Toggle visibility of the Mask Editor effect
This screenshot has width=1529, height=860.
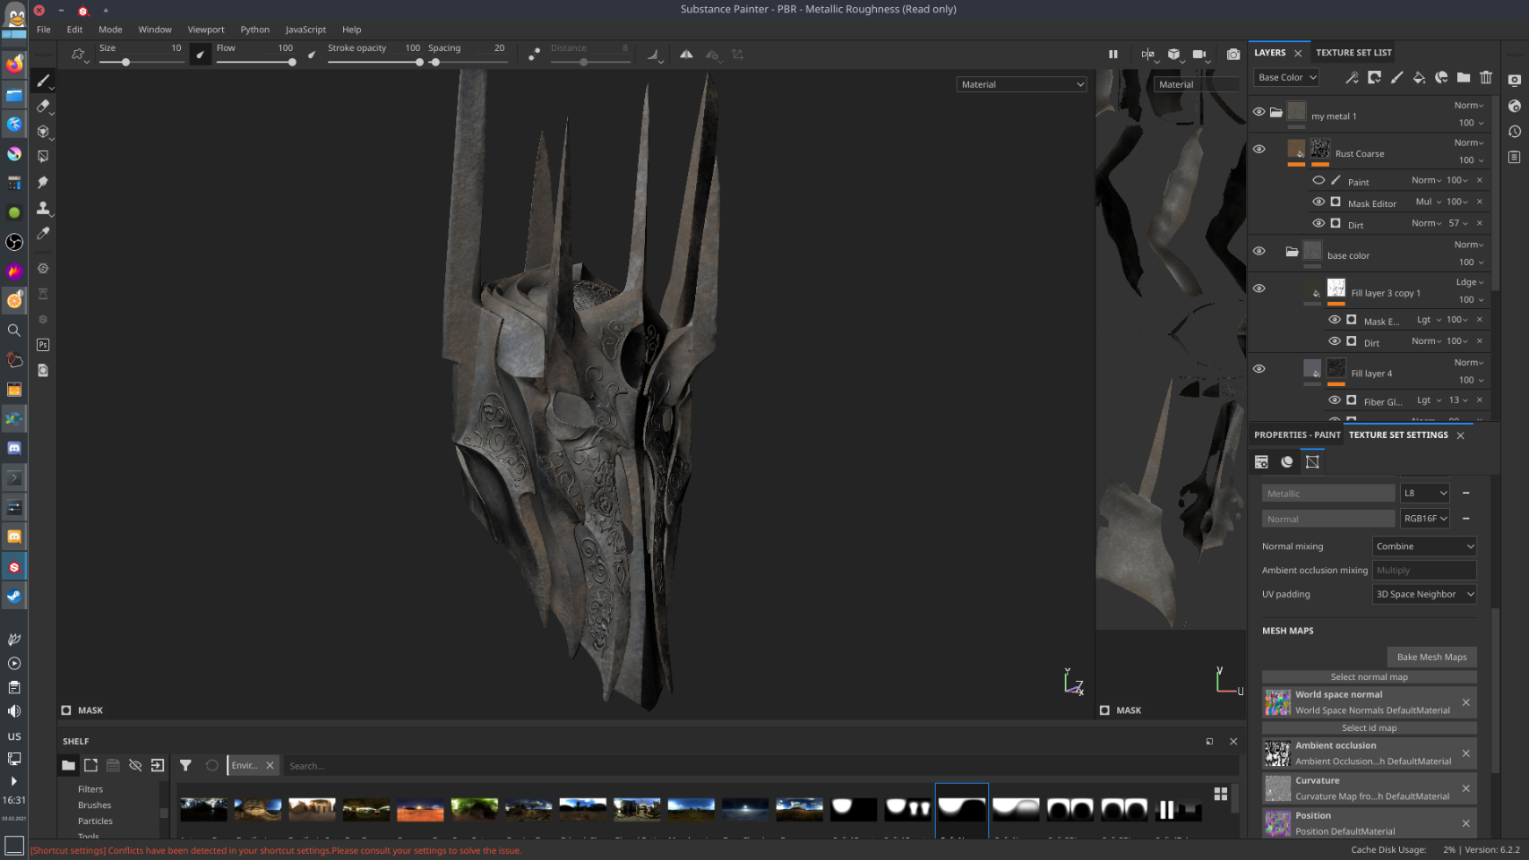[x=1319, y=202]
